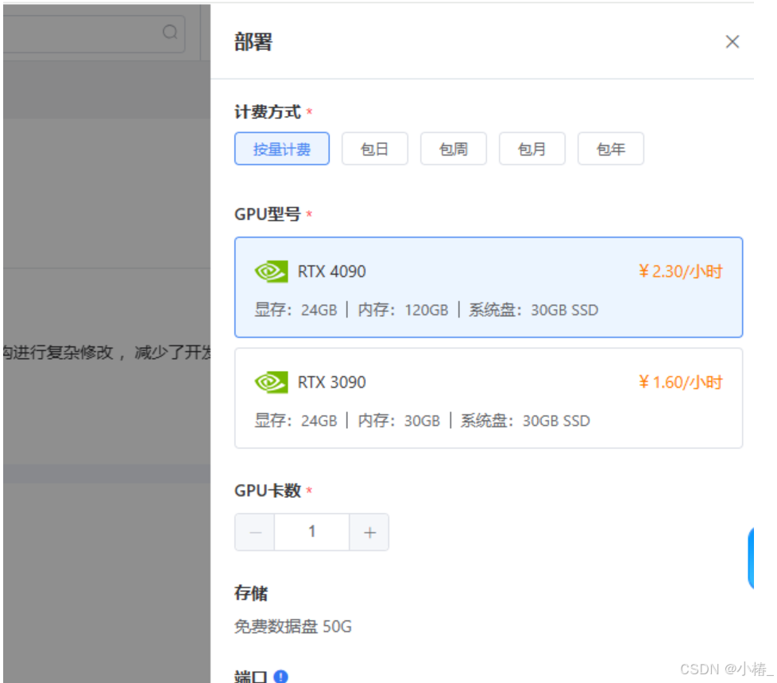Increase GPU card count with plus button
The width and height of the screenshot is (777, 683).
tap(369, 532)
